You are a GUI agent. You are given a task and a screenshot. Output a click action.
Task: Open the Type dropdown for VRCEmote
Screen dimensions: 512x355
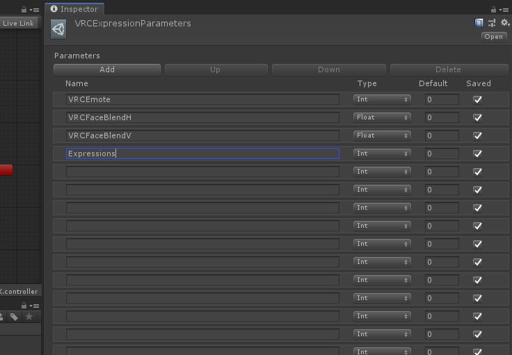pos(382,99)
